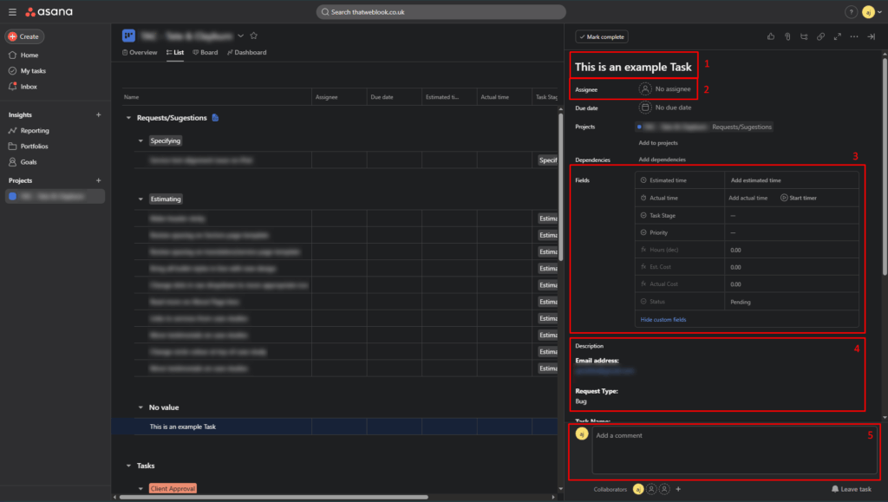Open the three-dot more actions menu
This screenshot has height=502, width=888.
(x=854, y=36)
